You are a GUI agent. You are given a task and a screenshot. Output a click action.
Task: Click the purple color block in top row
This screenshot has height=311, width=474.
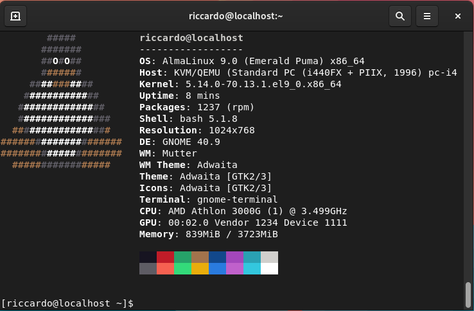[x=234, y=257]
